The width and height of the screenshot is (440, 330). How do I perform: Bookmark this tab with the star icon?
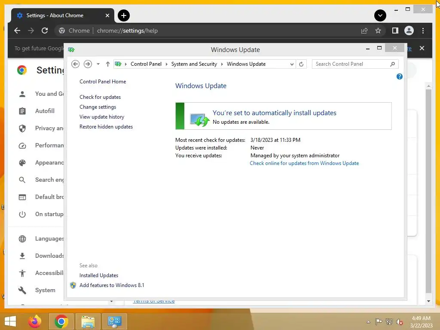[378, 31]
